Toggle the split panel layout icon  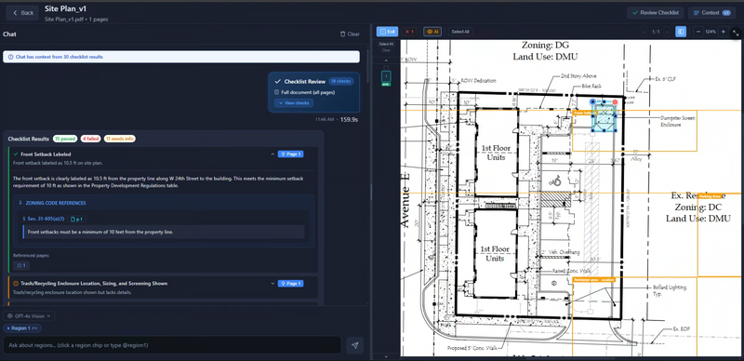[x=681, y=32]
